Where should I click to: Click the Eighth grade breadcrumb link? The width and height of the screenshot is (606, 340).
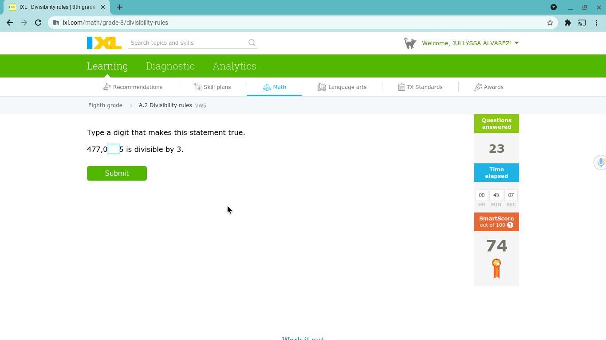pos(105,105)
